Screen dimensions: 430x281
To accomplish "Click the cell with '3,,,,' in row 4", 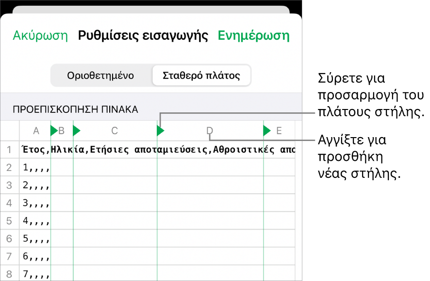I will [x=35, y=203].
